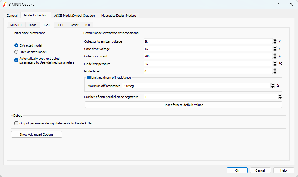298x177 pixels.
Task: Increase Collector to emitter voltage with up arrow
Action: click(275, 40)
